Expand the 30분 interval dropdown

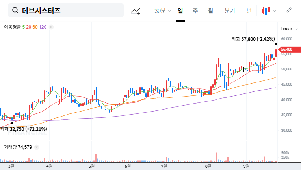pos(162,11)
